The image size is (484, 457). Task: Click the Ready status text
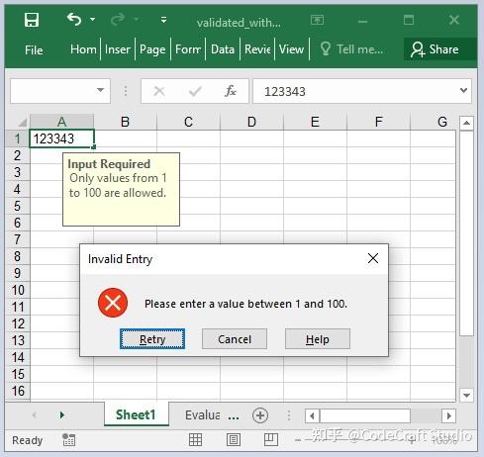click(x=28, y=440)
